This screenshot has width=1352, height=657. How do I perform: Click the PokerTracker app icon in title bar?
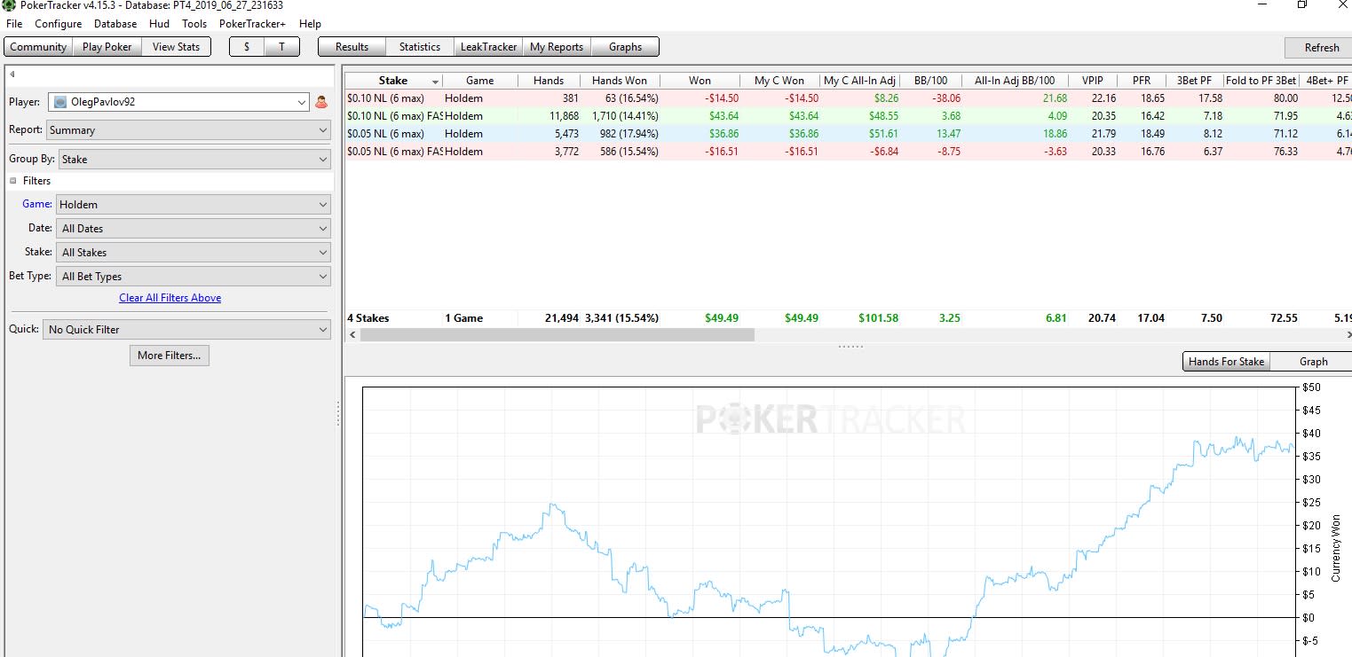coord(9,5)
